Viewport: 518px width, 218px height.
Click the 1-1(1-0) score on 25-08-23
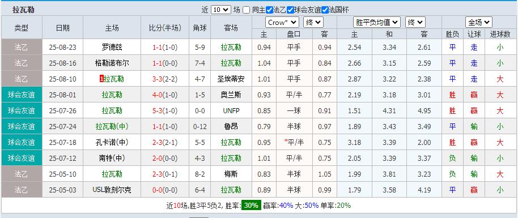pos(165,47)
